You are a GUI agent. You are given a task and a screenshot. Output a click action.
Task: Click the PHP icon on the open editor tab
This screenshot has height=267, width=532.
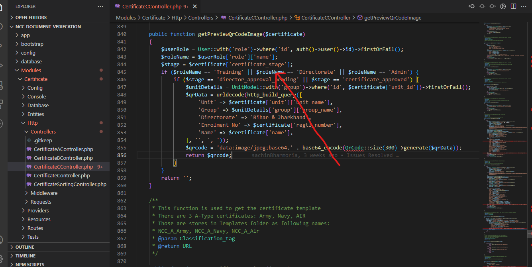click(x=118, y=6)
